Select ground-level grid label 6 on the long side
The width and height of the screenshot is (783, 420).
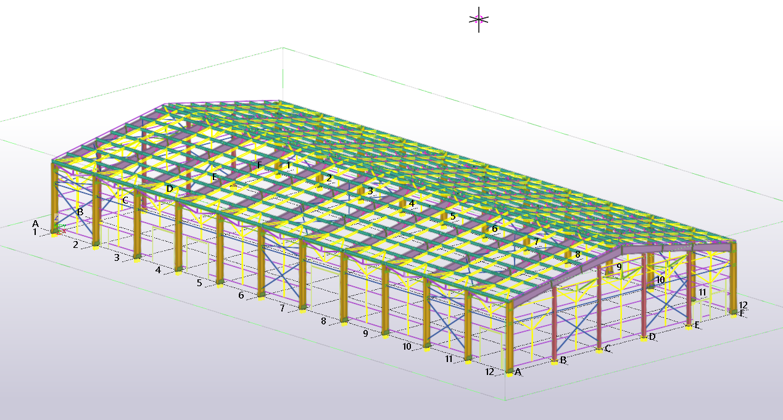(241, 295)
